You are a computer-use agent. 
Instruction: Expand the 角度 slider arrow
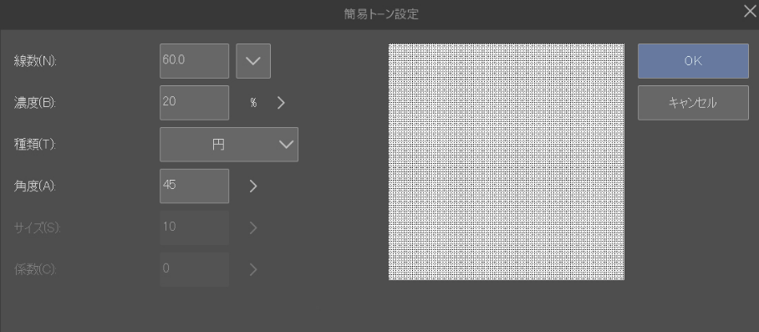(253, 186)
